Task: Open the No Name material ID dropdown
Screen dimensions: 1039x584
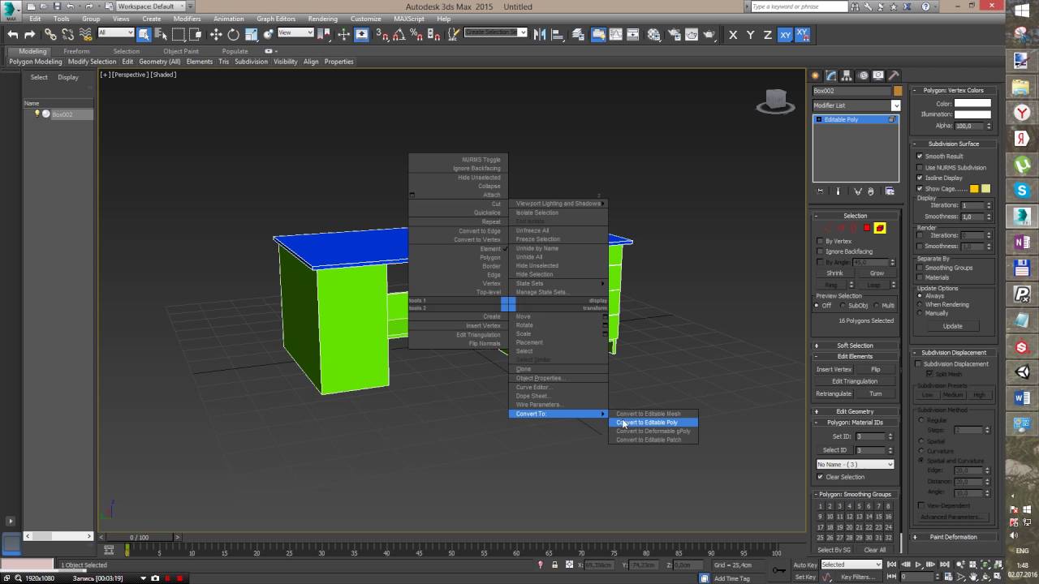Action: click(x=855, y=465)
